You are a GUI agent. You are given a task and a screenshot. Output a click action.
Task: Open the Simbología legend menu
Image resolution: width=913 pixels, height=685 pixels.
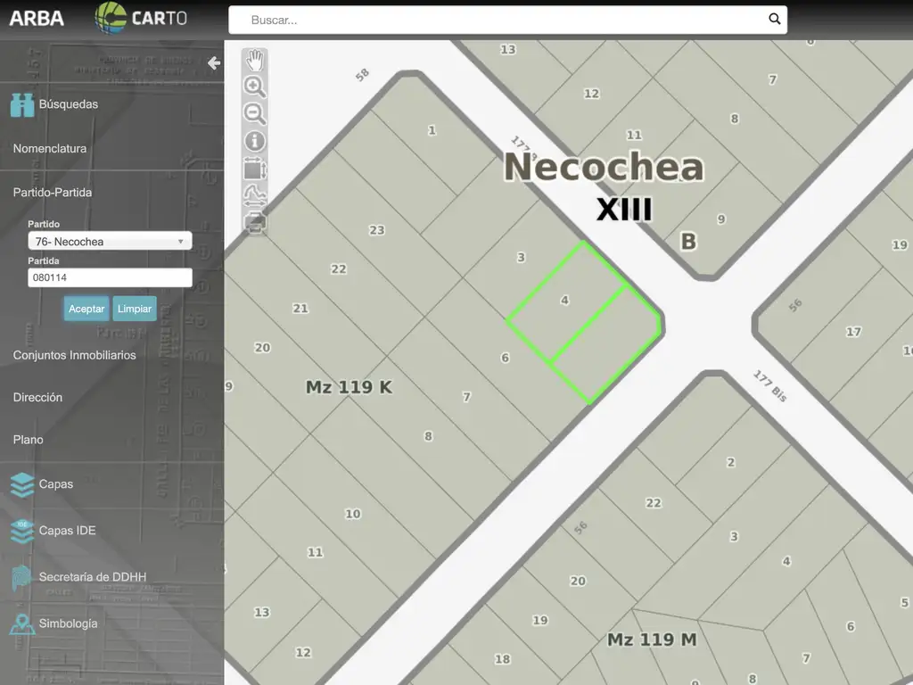click(68, 623)
